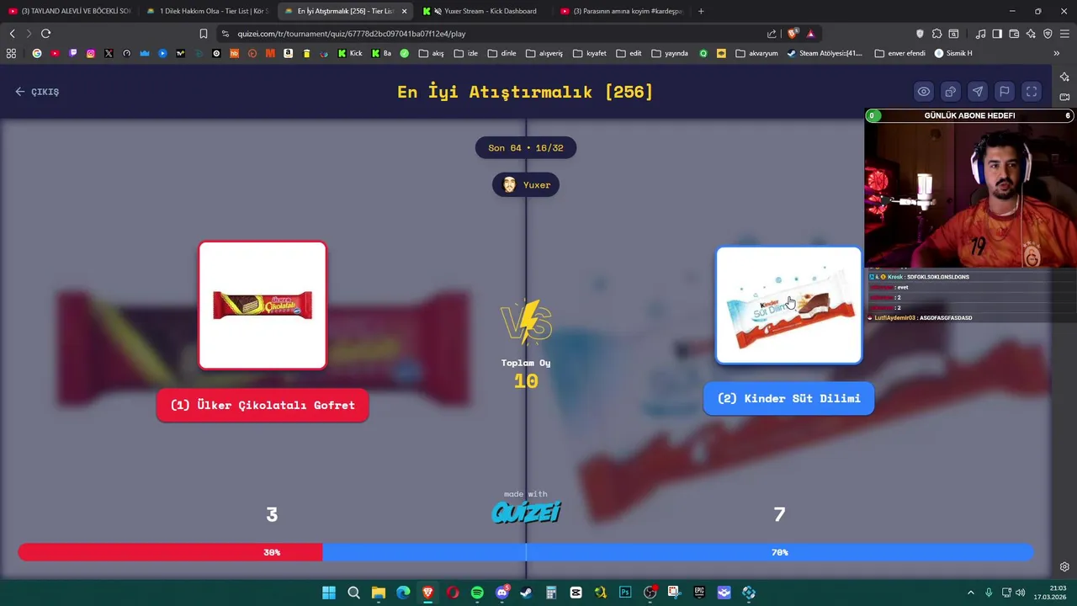Vote for (2) Kinder Süt Dilimi
Image resolution: width=1077 pixels, height=606 pixels.
coord(788,398)
